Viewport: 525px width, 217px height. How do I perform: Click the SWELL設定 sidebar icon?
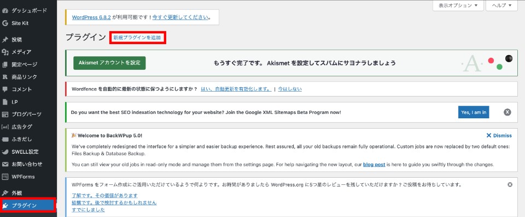pyautogui.click(x=5, y=152)
